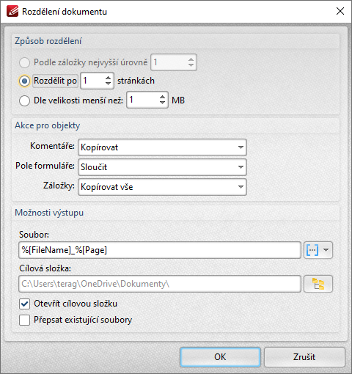Image resolution: width=352 pixels, height=374 pixels.
Task: Click the browse destination folder icon
Action: (x=318, y=284)
